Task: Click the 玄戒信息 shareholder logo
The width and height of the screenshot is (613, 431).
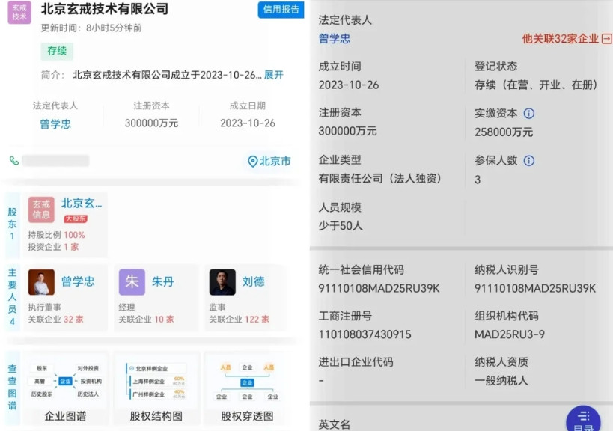Action: 41,210
